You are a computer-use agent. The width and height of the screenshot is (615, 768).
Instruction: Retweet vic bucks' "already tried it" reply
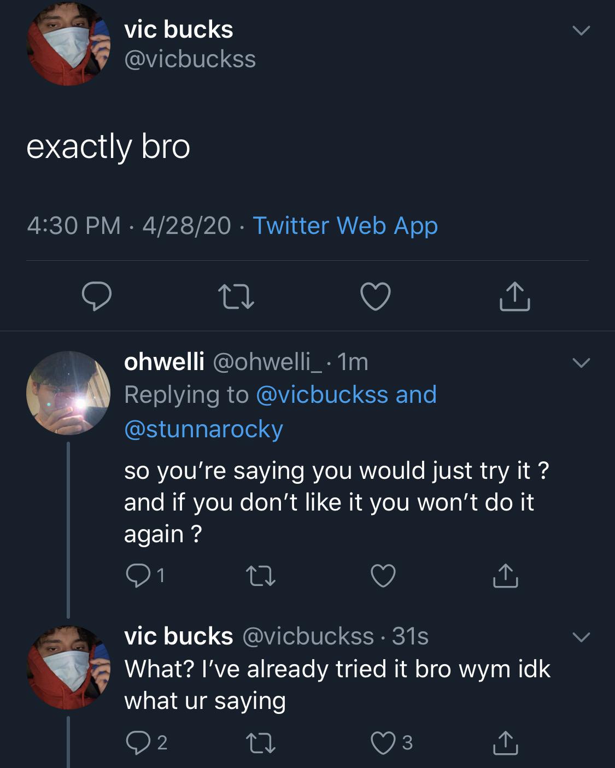[260, 742]
